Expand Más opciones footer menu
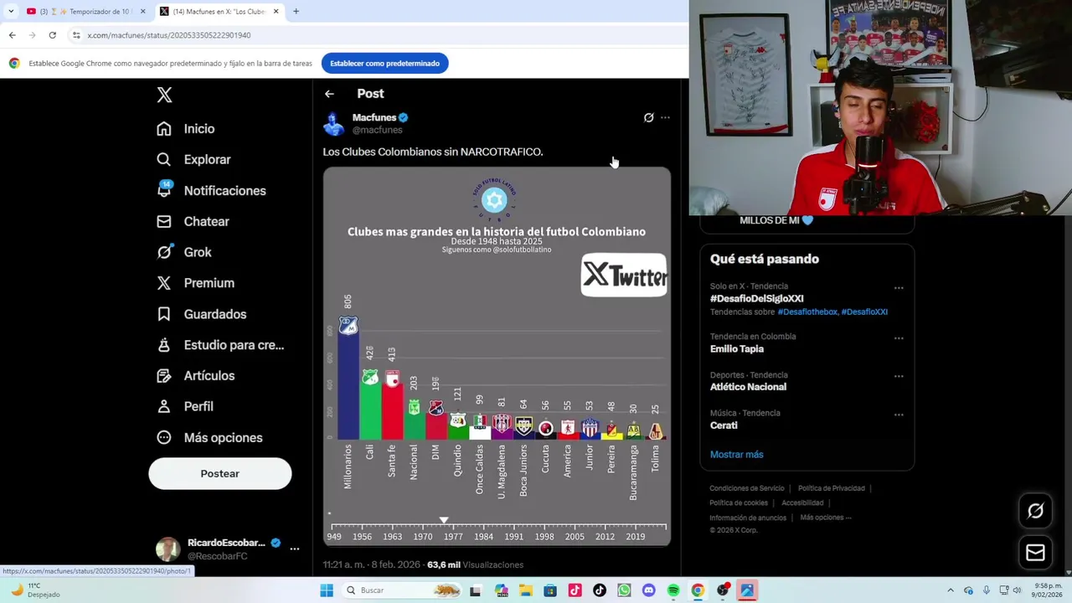The height and width of the screenshot is (603, 1072). point(825,518)
